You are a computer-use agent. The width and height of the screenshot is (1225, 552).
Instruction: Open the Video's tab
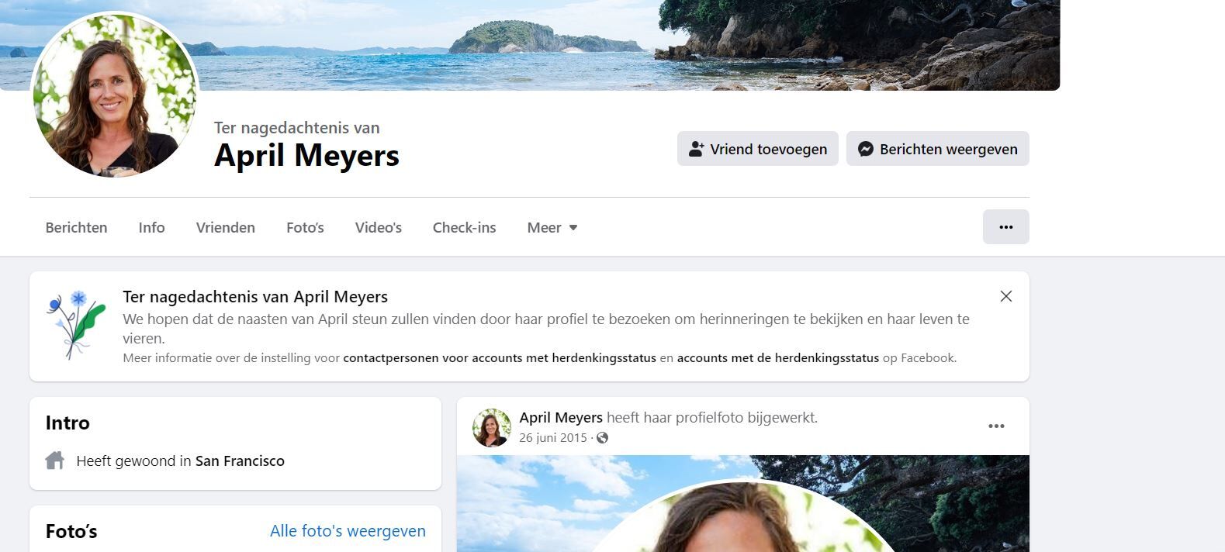click(x=378, y=228)
